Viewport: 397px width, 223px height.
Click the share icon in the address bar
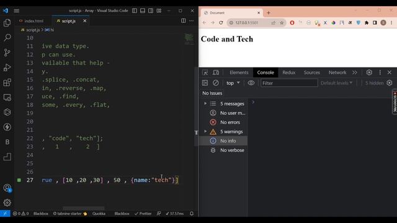(x=274, y=23)
